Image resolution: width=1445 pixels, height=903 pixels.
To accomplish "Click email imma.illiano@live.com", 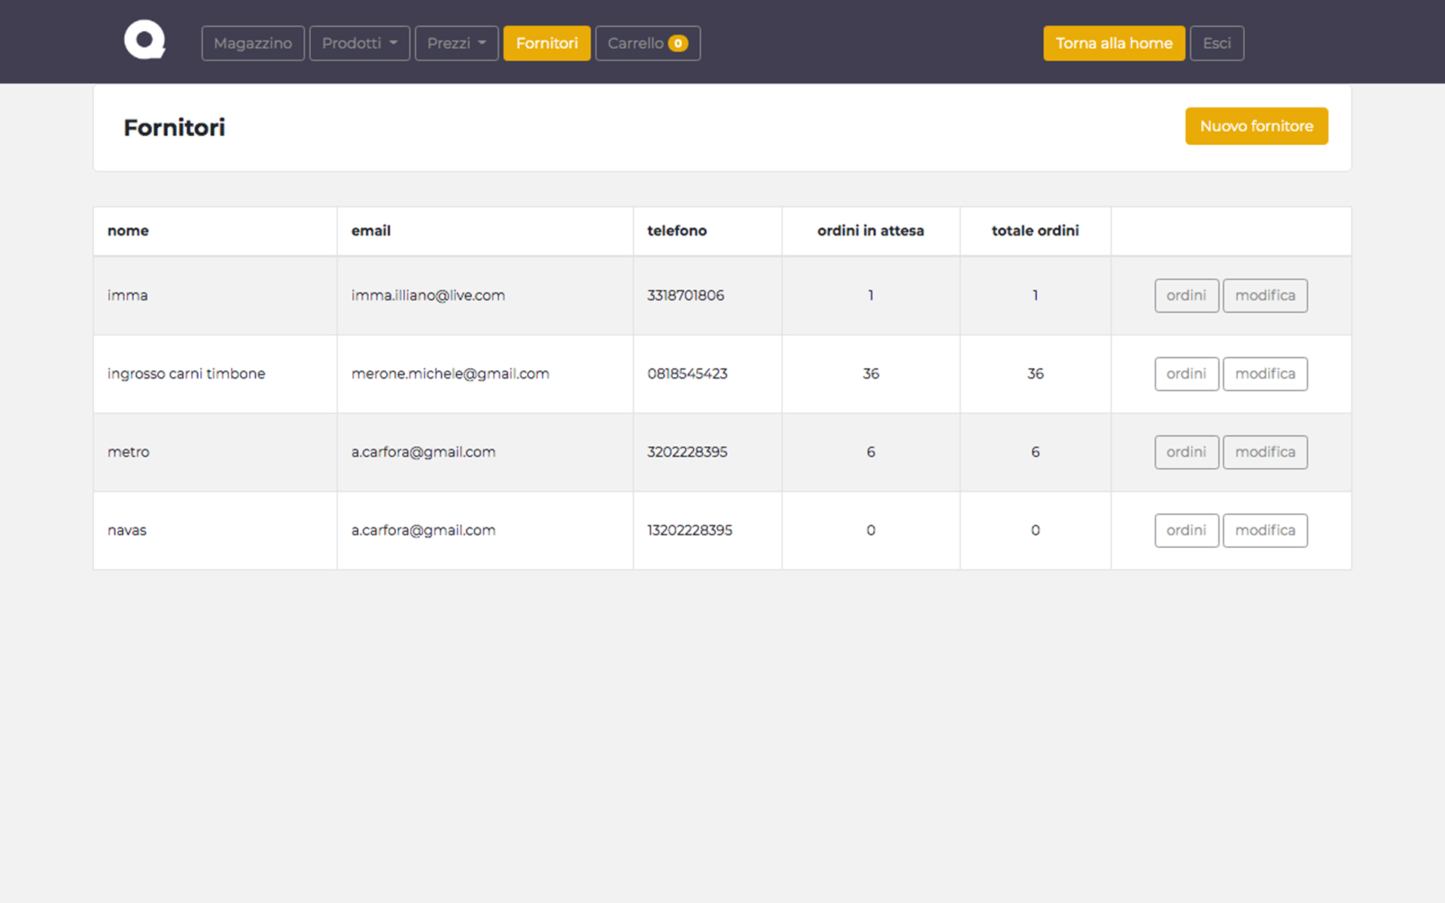I will point(428,296).
